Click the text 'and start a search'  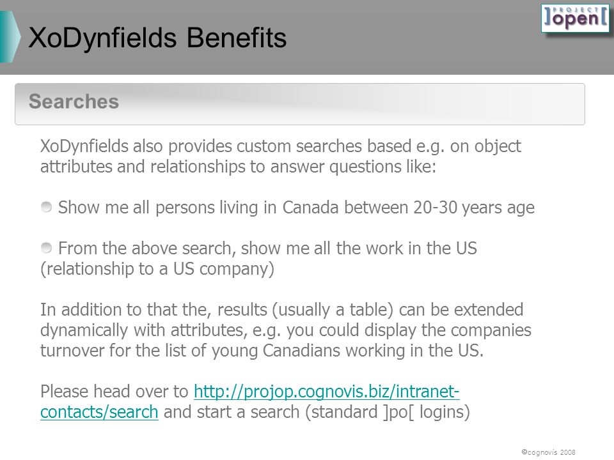pyautogui.click(x=232, y=412)
